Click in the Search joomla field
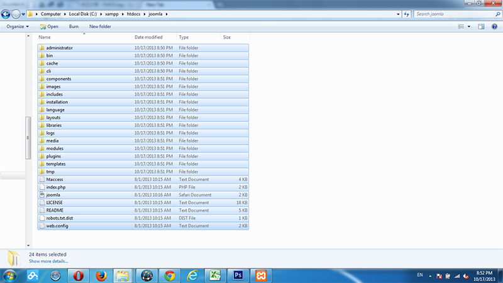 coord(454,14)
